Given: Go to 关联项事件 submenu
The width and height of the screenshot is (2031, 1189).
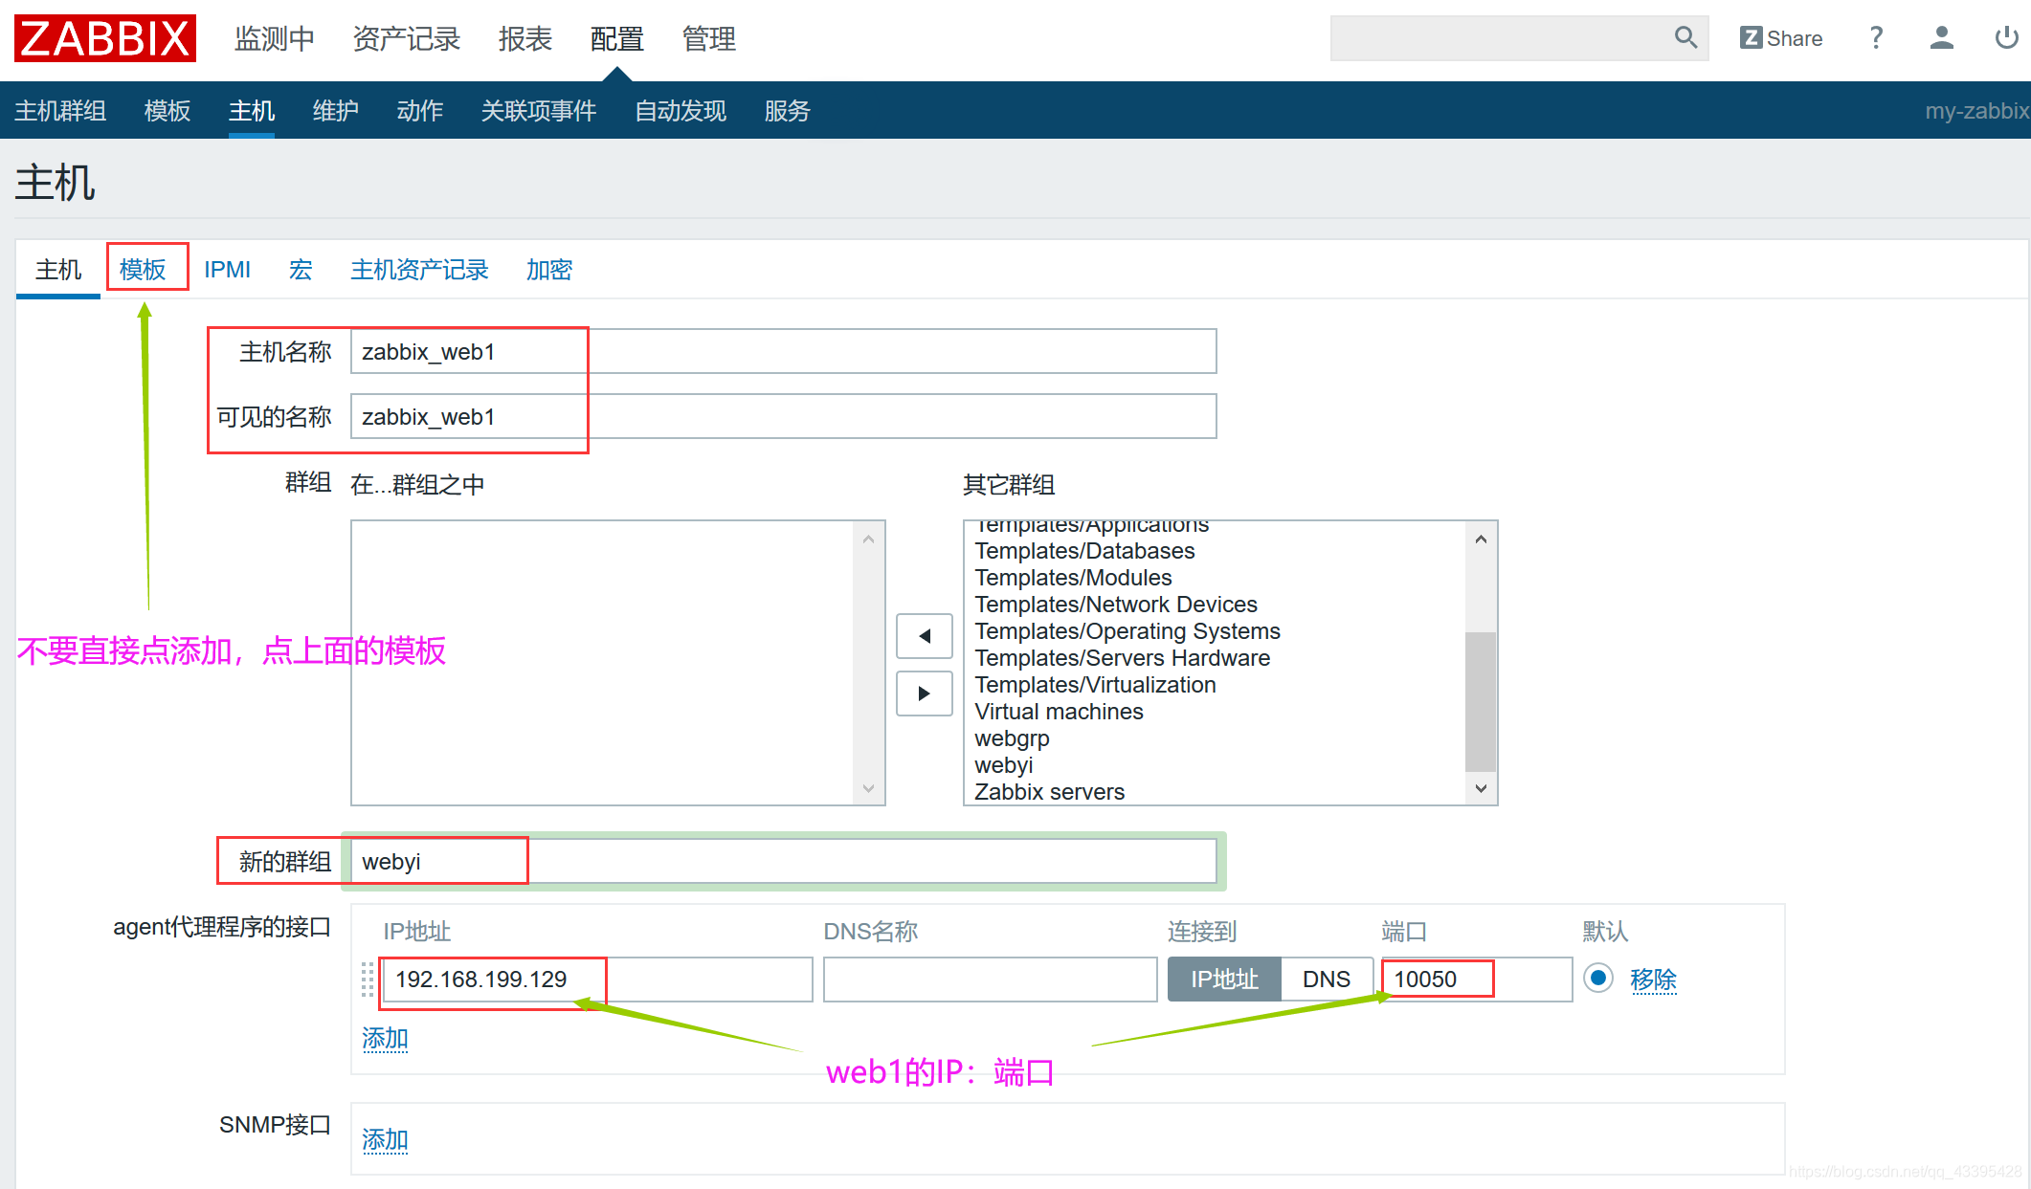Looking at the screenshot, I should point(539,111).
